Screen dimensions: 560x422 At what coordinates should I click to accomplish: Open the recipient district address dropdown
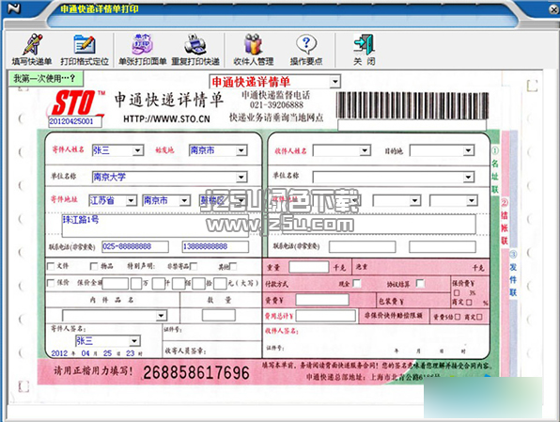[x=472, y=200]
